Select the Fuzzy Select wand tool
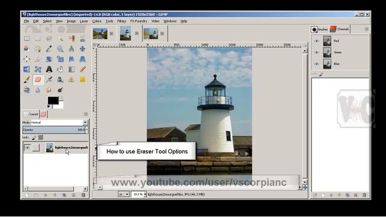 click(60, 39)
